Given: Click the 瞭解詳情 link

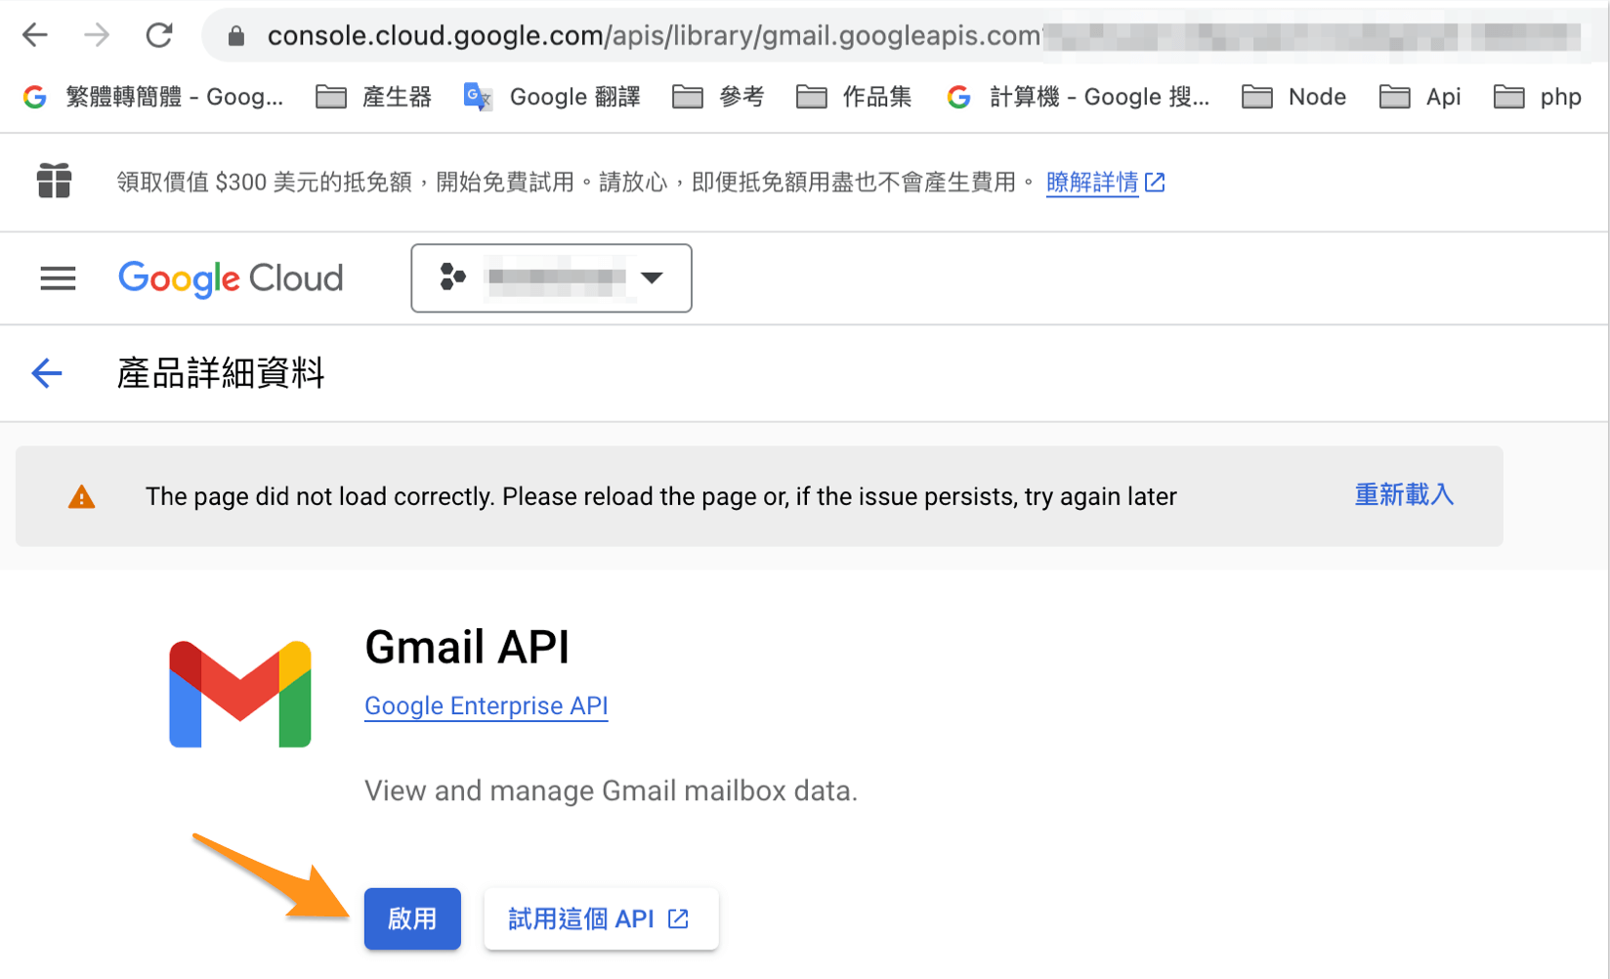Looking at the screenshot, I should coord(1092,182).
